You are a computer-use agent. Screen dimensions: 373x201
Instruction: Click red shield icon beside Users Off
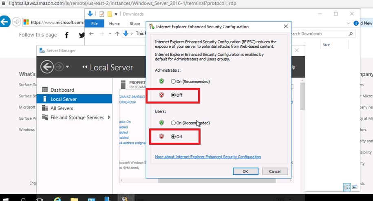point(161,137)
